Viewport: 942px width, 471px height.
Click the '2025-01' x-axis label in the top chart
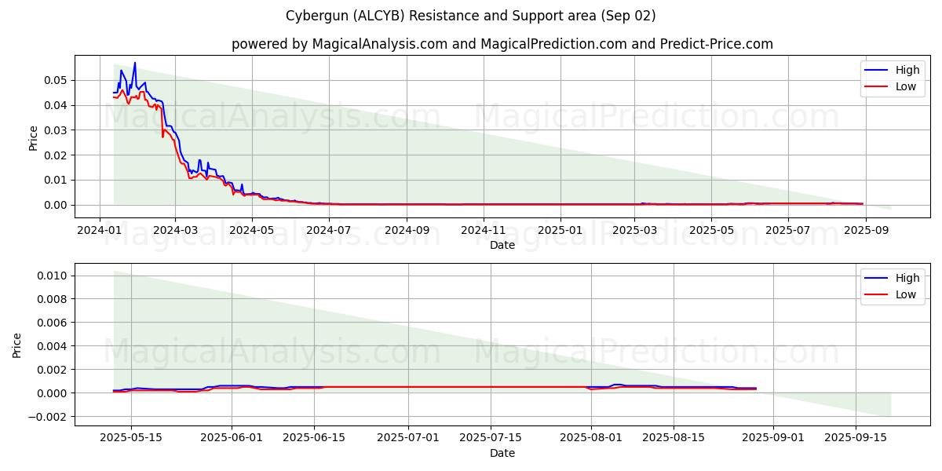pyautogui.click(x=560, y=230)
